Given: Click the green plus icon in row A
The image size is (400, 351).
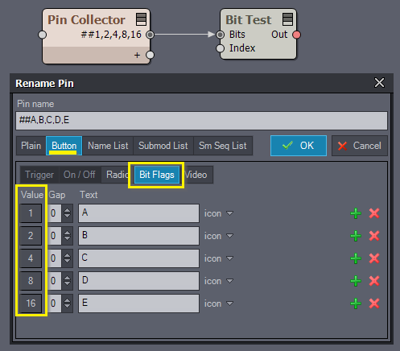Looking at the screenshot, I should (x=356, y=213).
